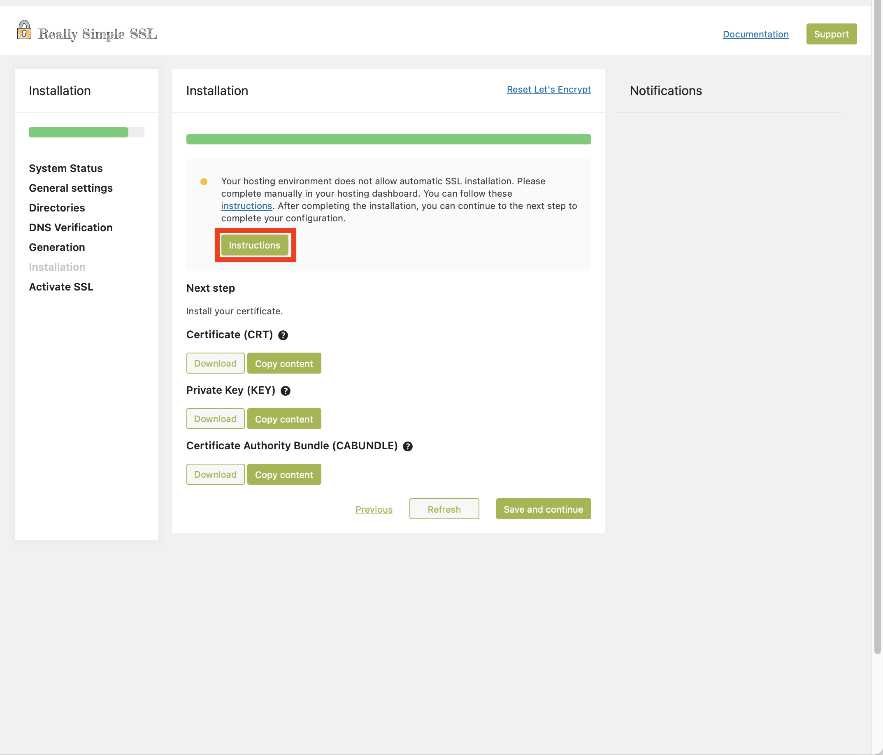Download the Certificate (CRT) file
This screenshot has height=755, width=883.
215,363
